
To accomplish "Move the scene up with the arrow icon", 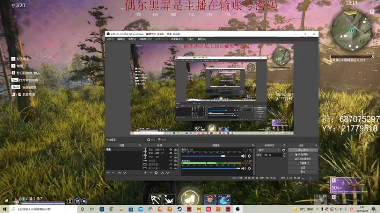I will [x=120, y=173].
